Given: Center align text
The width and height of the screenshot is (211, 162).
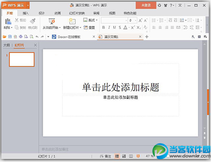Looking at the screenshot, I should (160, 27).
